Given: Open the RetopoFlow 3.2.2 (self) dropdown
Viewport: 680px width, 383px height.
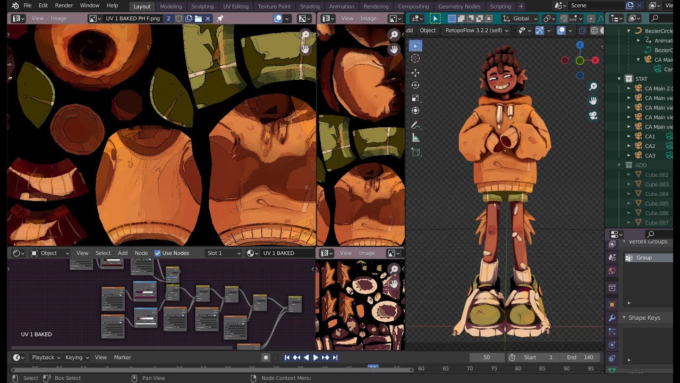Looking at the screenshot, I should tap(476, 30).
